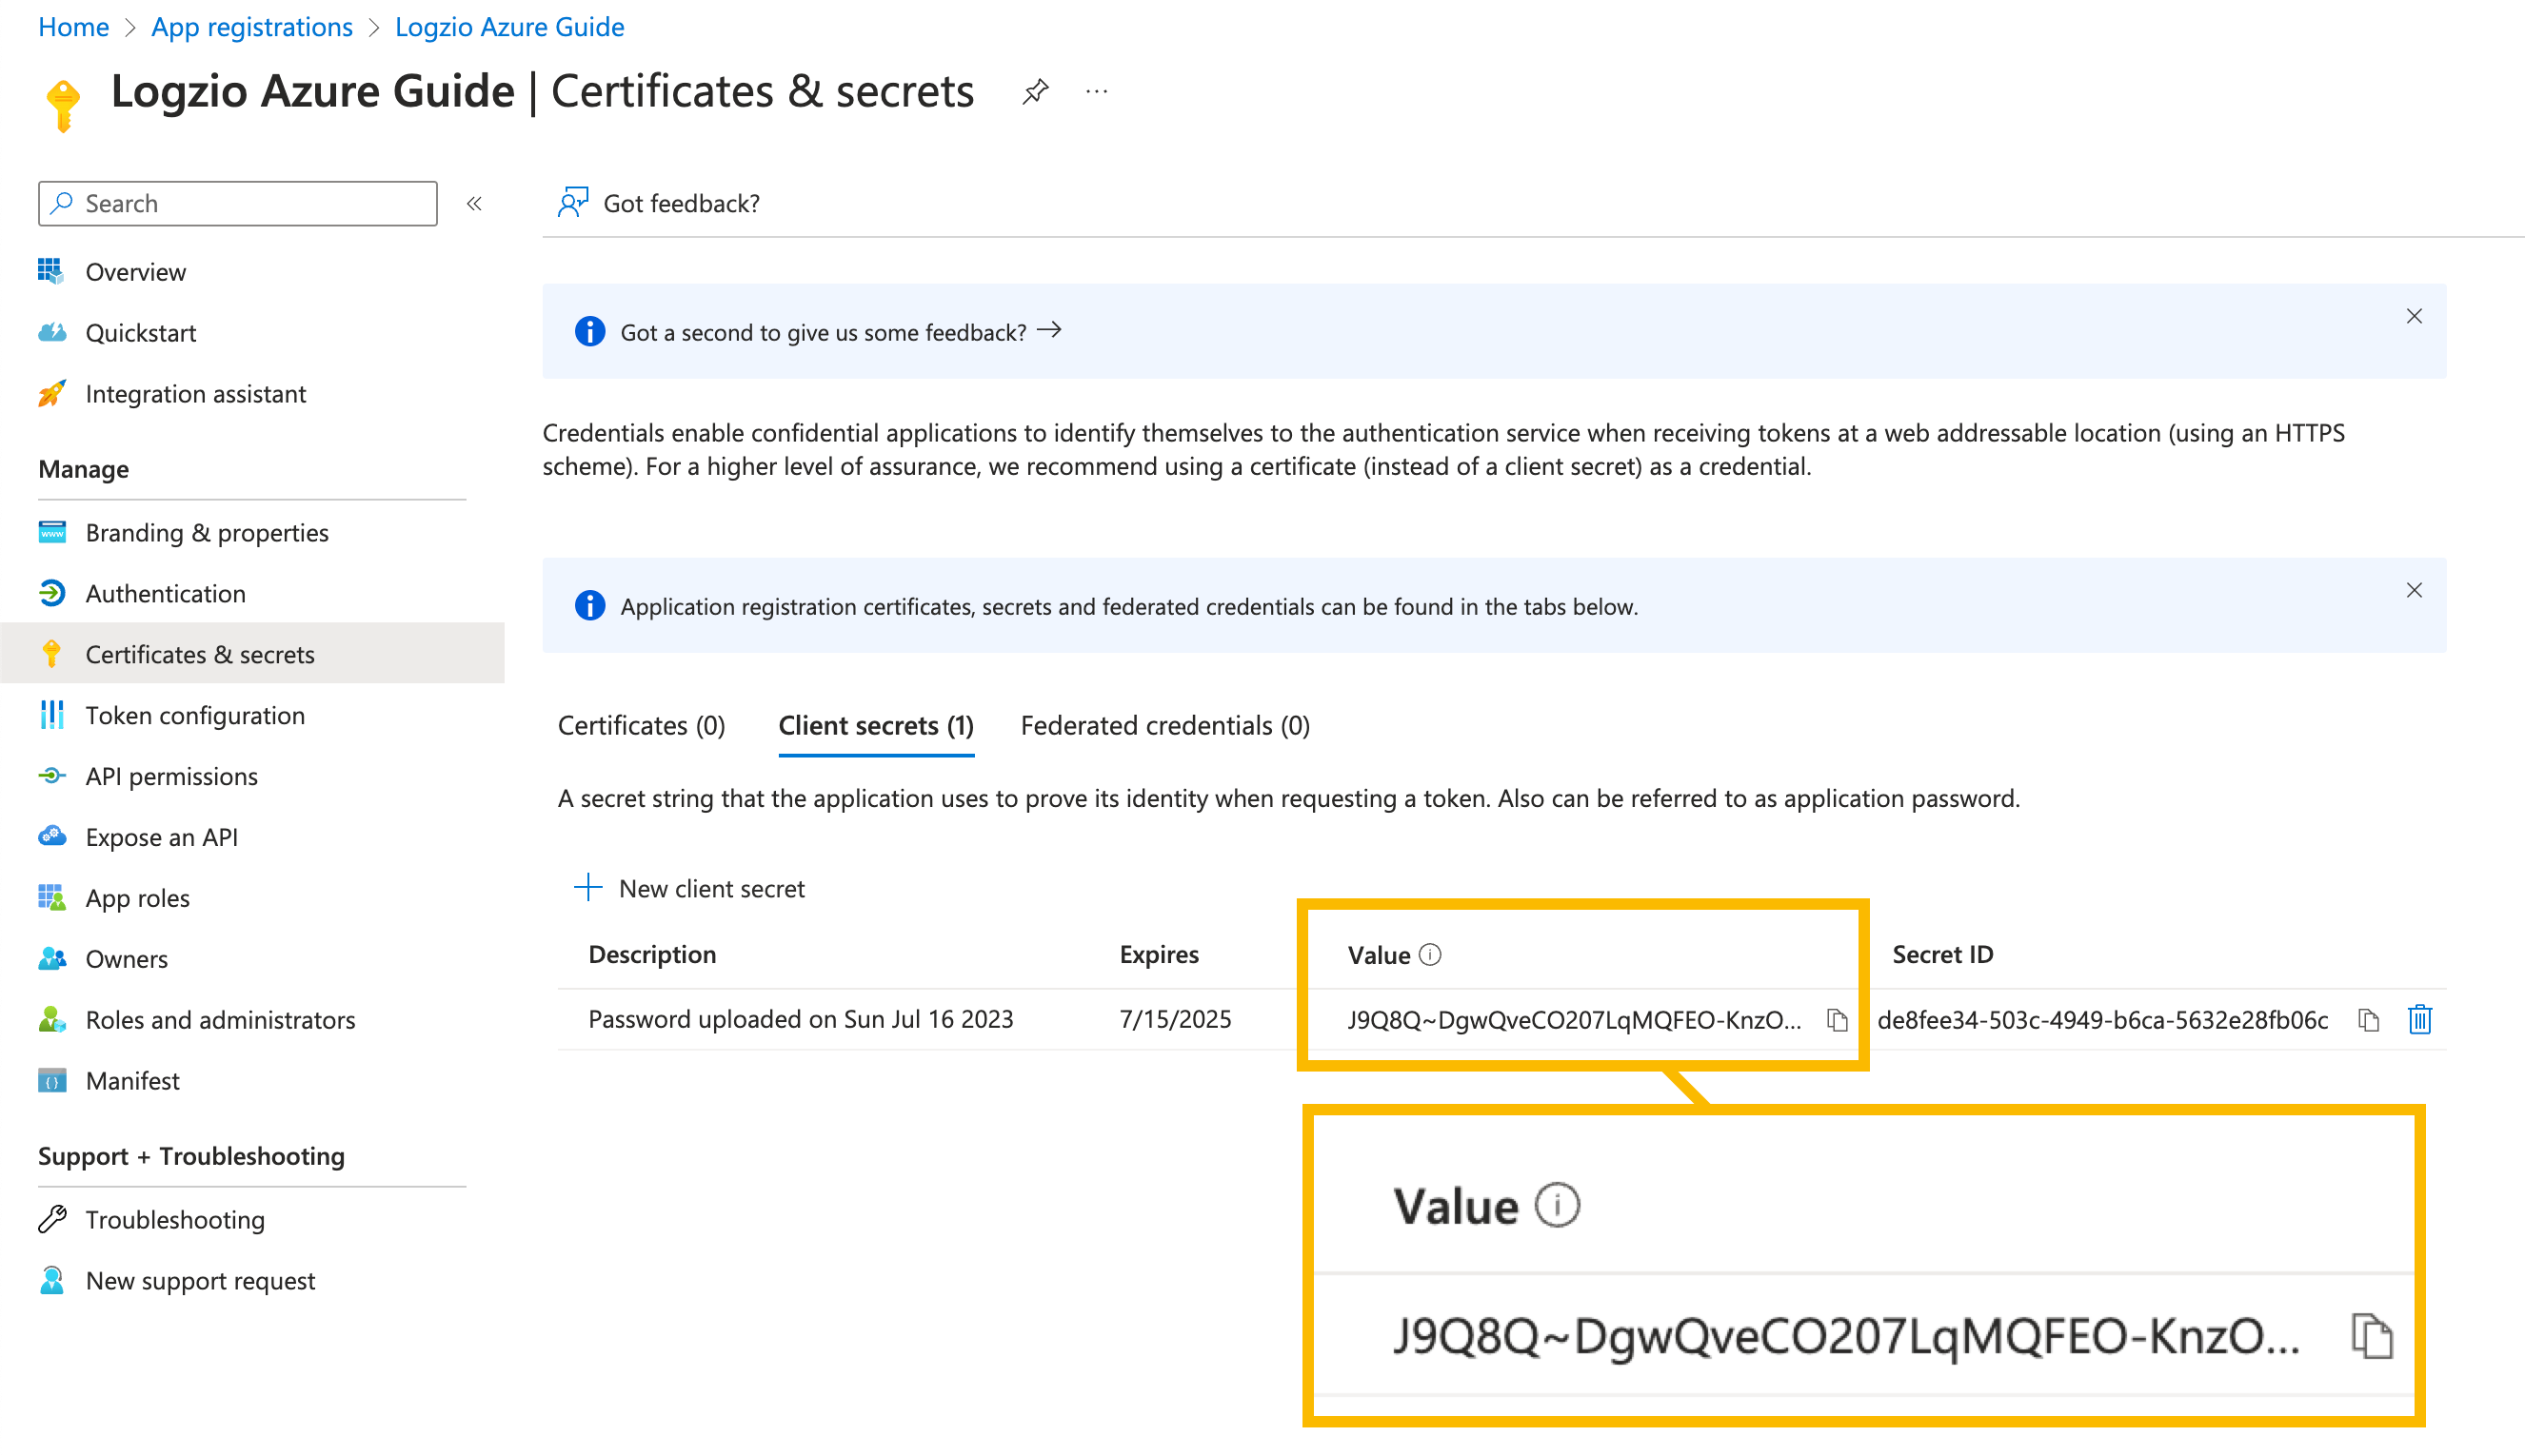Screen dimensions: 2525x1456
Task: Click the Description column header
Action: [x=652, y=955]
